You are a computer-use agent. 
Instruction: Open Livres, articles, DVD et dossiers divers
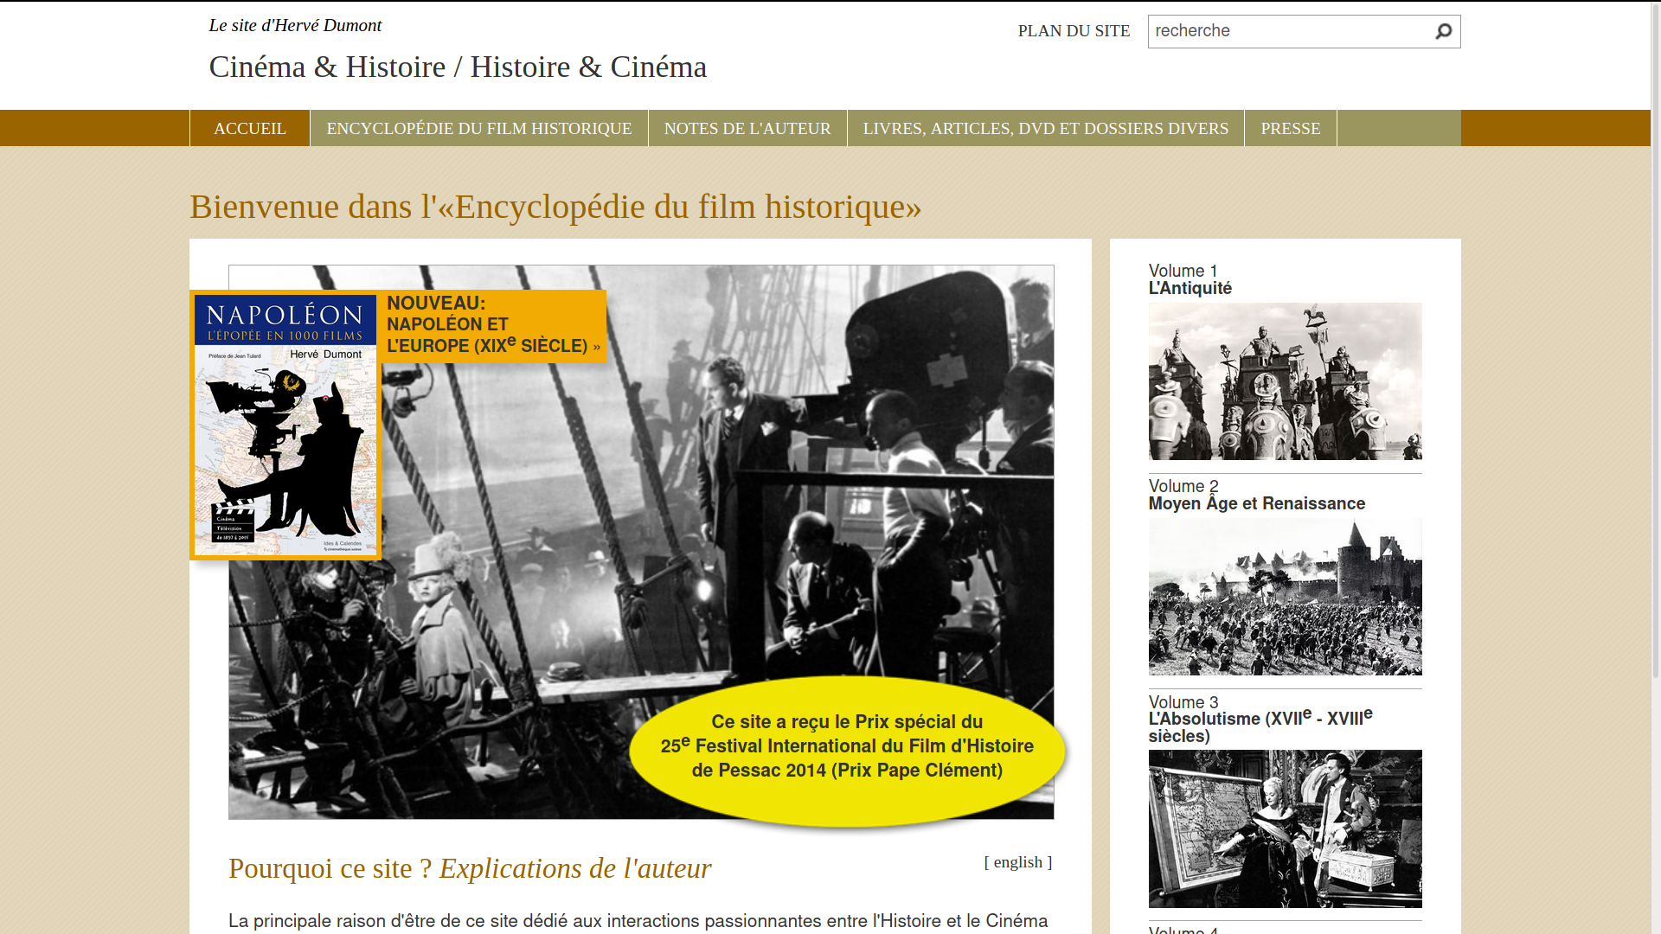point(1045,129)
